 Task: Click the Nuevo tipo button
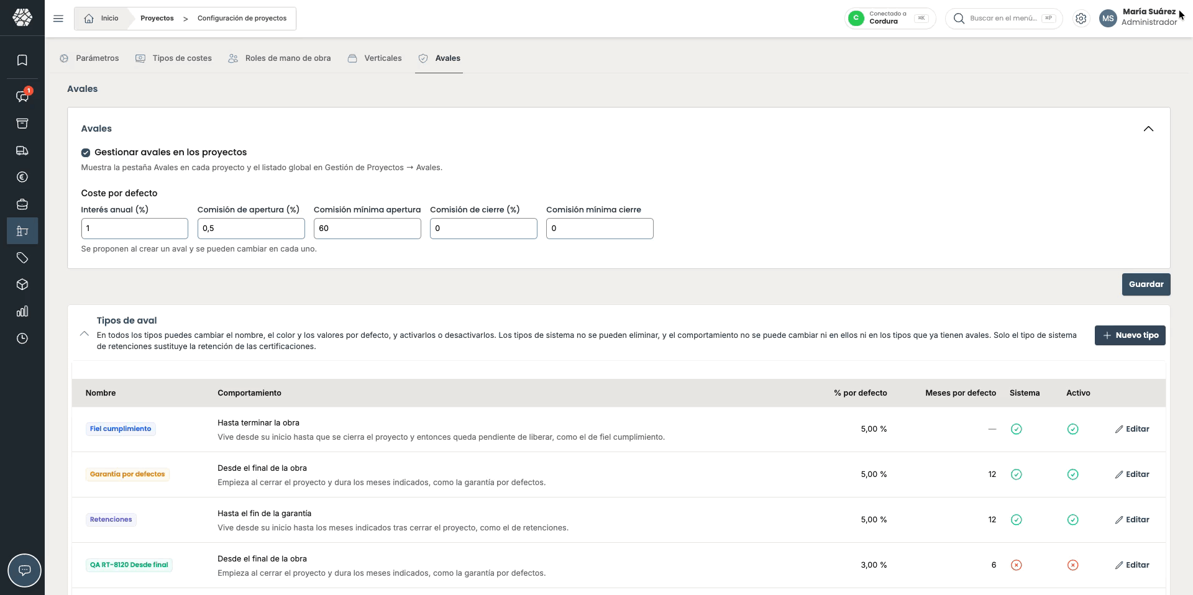click(x=1130, y=335)
